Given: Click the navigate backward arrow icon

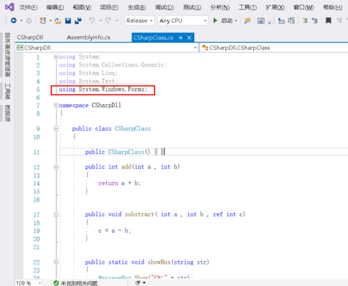Looking at the screenshot, I should (x=14, y=21).
